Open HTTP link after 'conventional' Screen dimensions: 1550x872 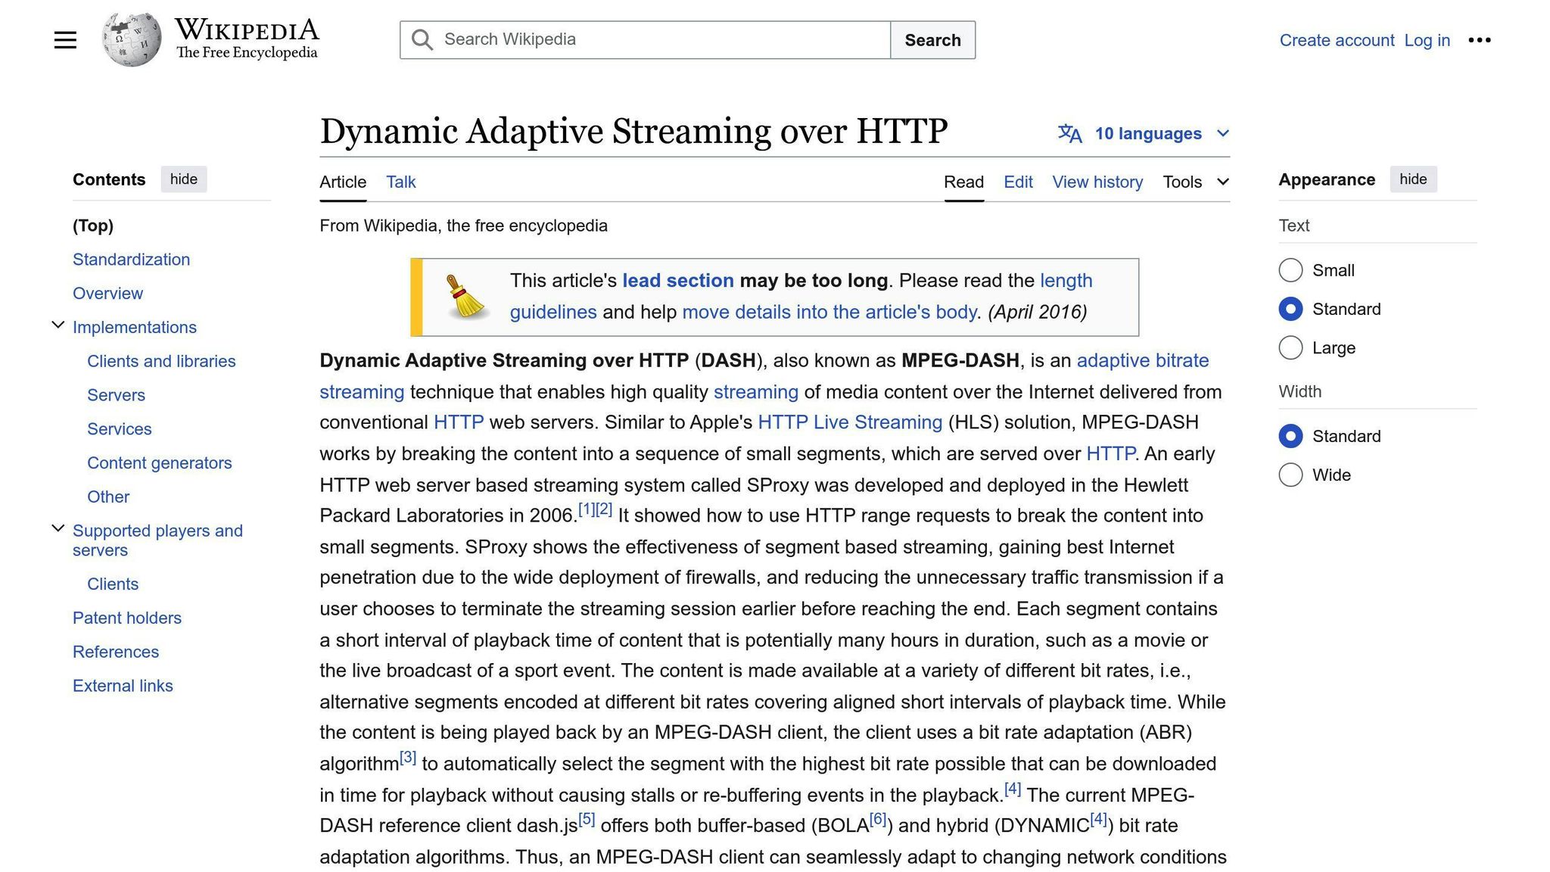click(x=458, y=422)
